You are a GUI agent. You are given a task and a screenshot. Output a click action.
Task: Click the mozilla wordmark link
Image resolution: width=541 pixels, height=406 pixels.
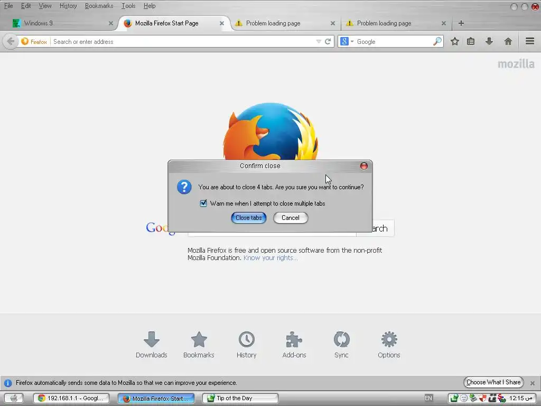point(516,64)
